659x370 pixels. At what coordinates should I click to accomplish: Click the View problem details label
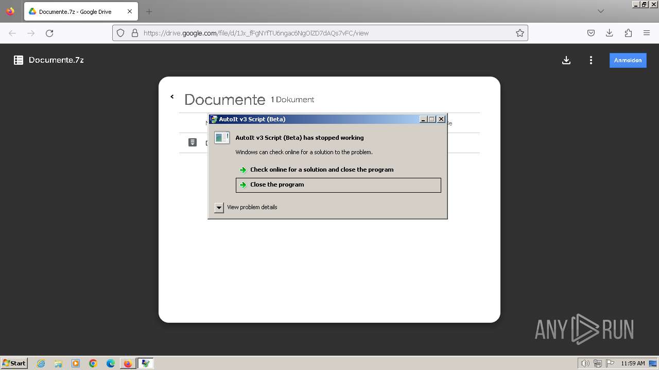252,207
